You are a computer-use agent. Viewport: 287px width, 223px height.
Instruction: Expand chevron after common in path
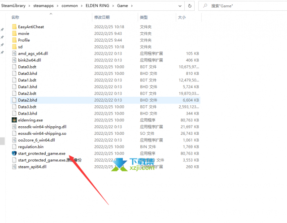point(82,6)
